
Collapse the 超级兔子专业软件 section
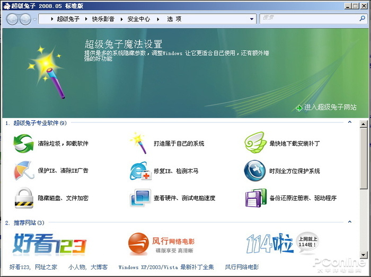[350, 122]
